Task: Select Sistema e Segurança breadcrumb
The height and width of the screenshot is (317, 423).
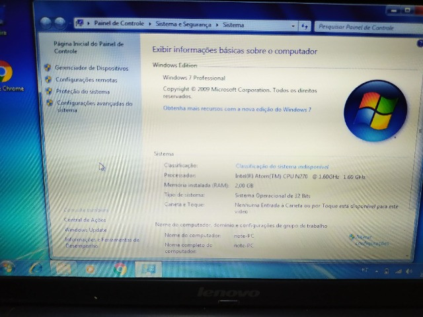Action: click(183, 24)
